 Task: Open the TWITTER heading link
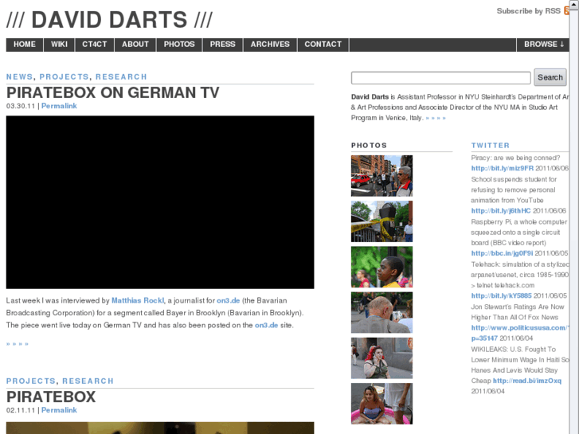[490, 146]
